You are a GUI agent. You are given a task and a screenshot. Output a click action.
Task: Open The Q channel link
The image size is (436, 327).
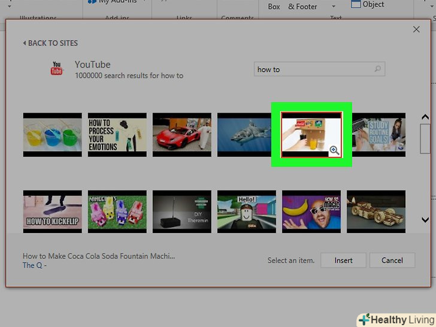(x=34, y=265)
